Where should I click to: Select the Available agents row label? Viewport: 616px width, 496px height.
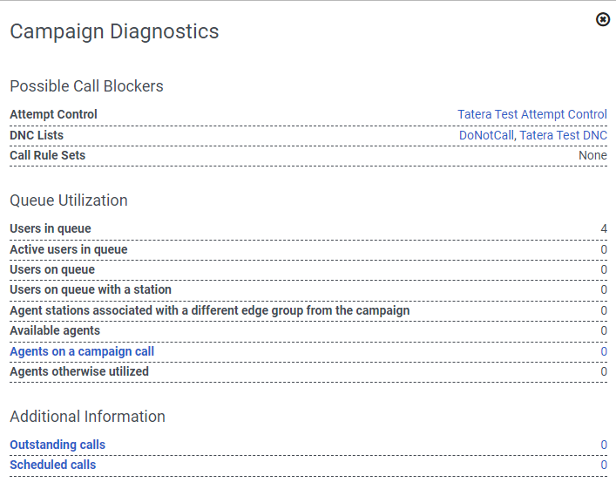[55, 330]
